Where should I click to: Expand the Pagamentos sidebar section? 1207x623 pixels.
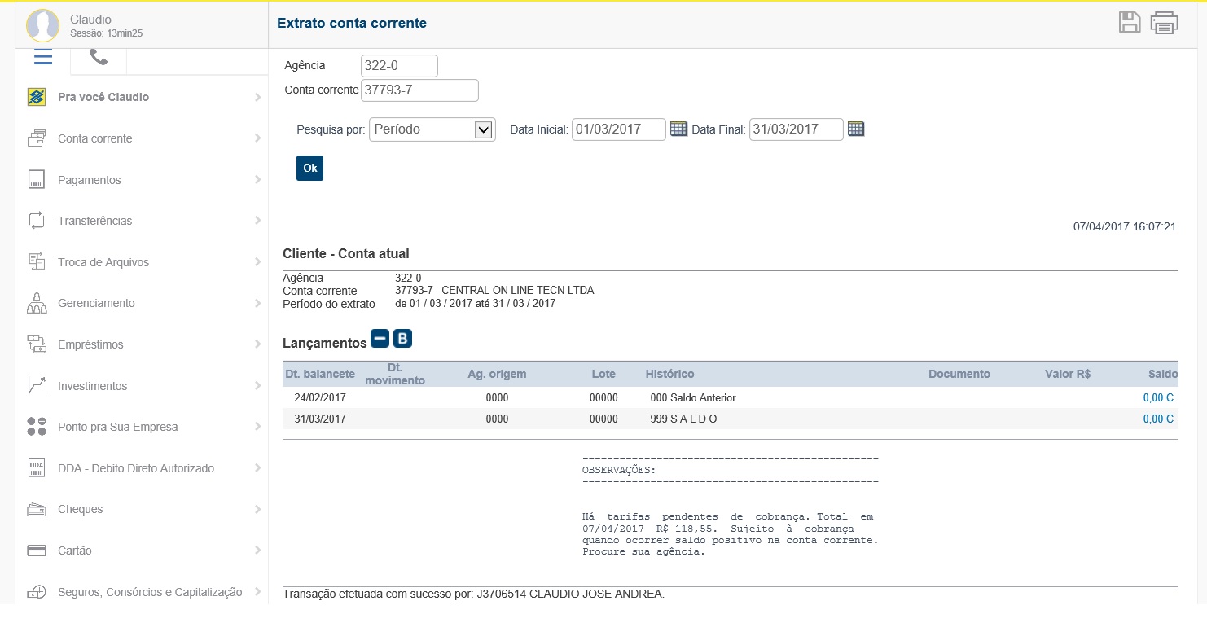(x=90, y=180)
